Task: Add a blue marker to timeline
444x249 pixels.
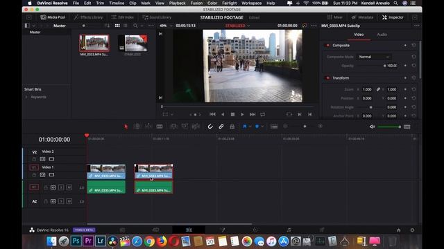Action: (x=257, y=127)
